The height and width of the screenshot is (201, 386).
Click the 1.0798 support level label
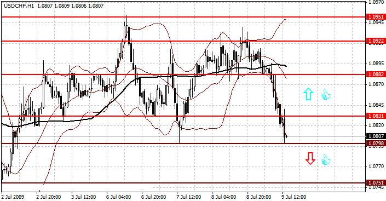[376, 143]
